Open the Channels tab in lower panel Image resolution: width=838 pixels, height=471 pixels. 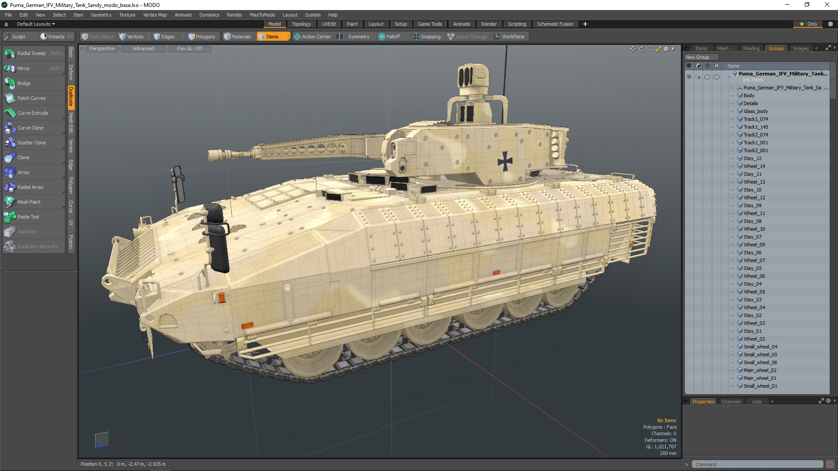731,402
